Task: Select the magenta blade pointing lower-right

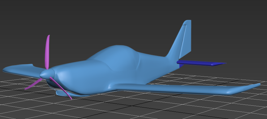Action: (61, 88)
